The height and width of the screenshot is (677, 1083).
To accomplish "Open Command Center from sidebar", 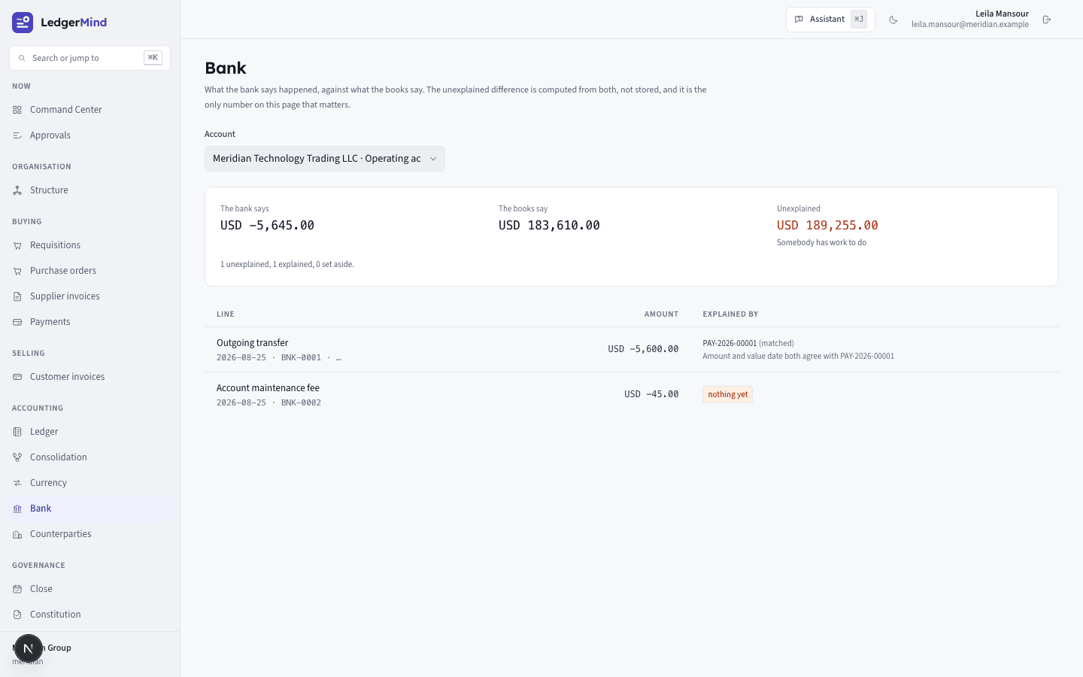I will coord(90,110).
